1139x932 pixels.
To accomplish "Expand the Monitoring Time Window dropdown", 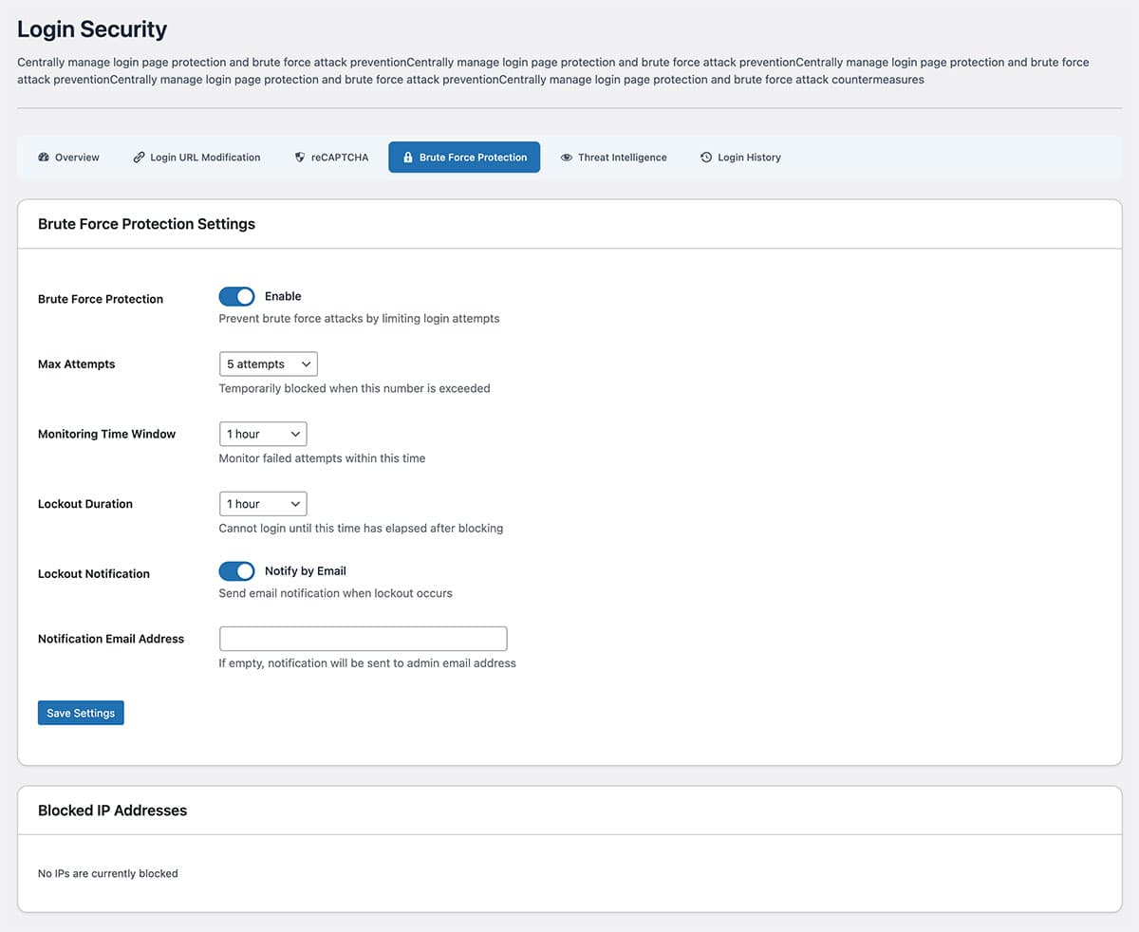I will (263, 435).
